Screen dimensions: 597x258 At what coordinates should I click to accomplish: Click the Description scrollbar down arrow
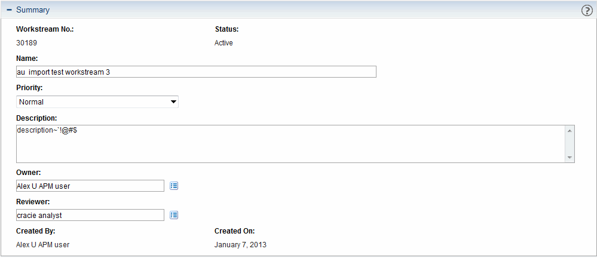[x=570, y=157]
